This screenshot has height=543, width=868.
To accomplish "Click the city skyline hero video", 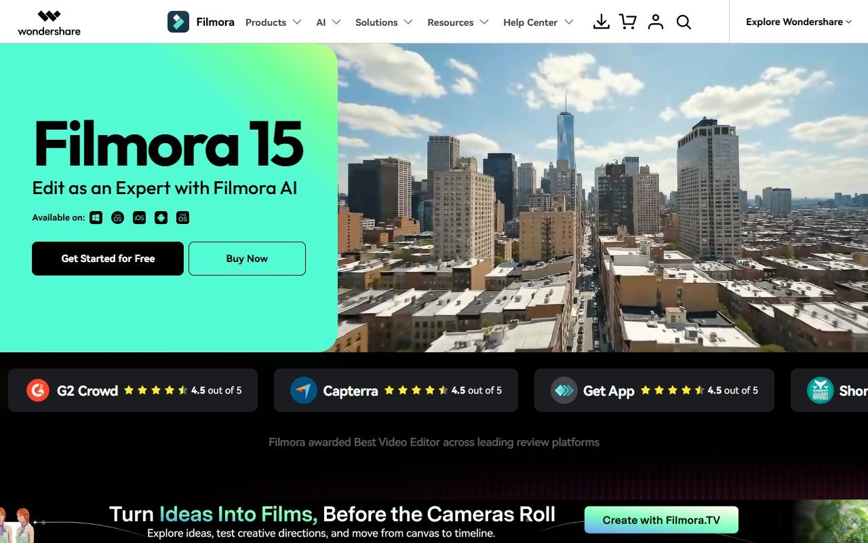I will 603,198.
